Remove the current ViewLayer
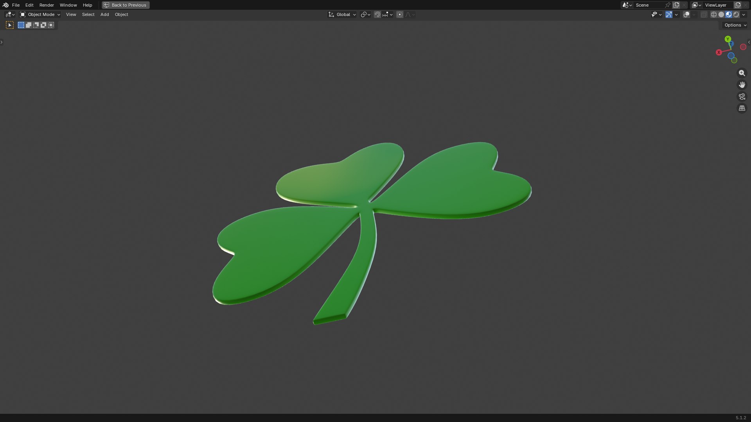This screenshot has width=751, height=422. 746,5
